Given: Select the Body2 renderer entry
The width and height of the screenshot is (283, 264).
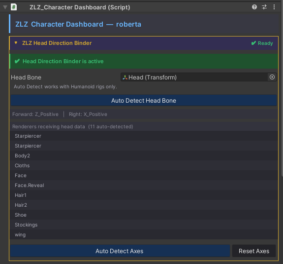Looking at the screenshot, I should pyautogui.click(x=144, y=155).
